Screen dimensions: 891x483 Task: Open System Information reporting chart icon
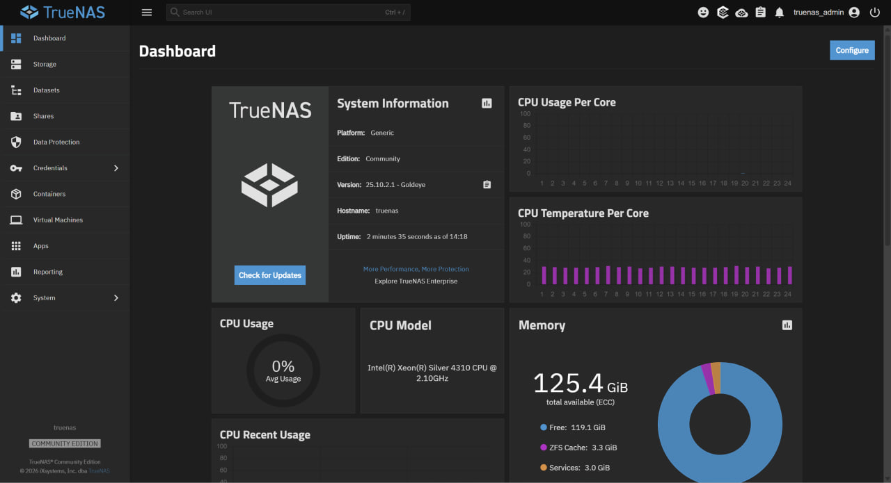click(487, 103)
